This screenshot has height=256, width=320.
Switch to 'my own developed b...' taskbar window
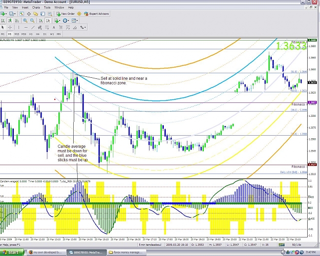(x=47, y=252)
